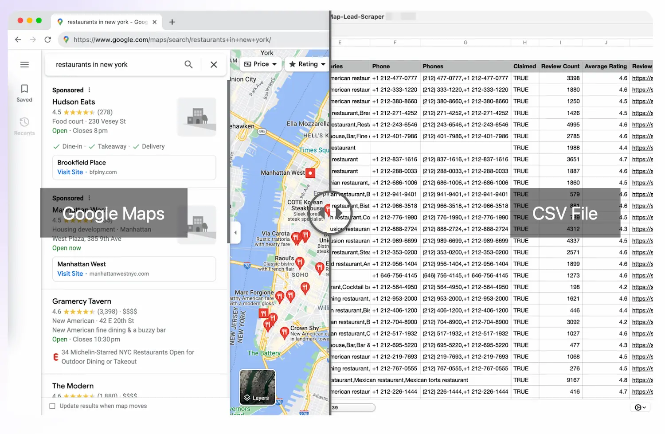
Task: Open the Rating filter dropdown
Action: (307, 64)
